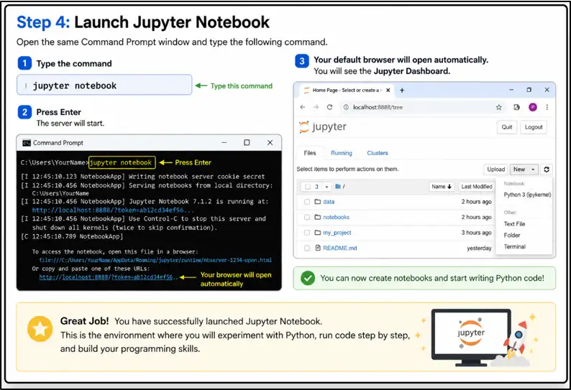
Task: Click the first localhost:8888 URL in terminal
Action: tap(113, 210)
